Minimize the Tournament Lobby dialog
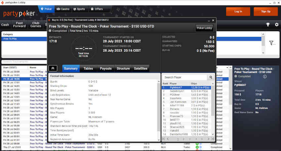This screenshot has width=281, height=151. pyautogui.click(x=209, y=20)
